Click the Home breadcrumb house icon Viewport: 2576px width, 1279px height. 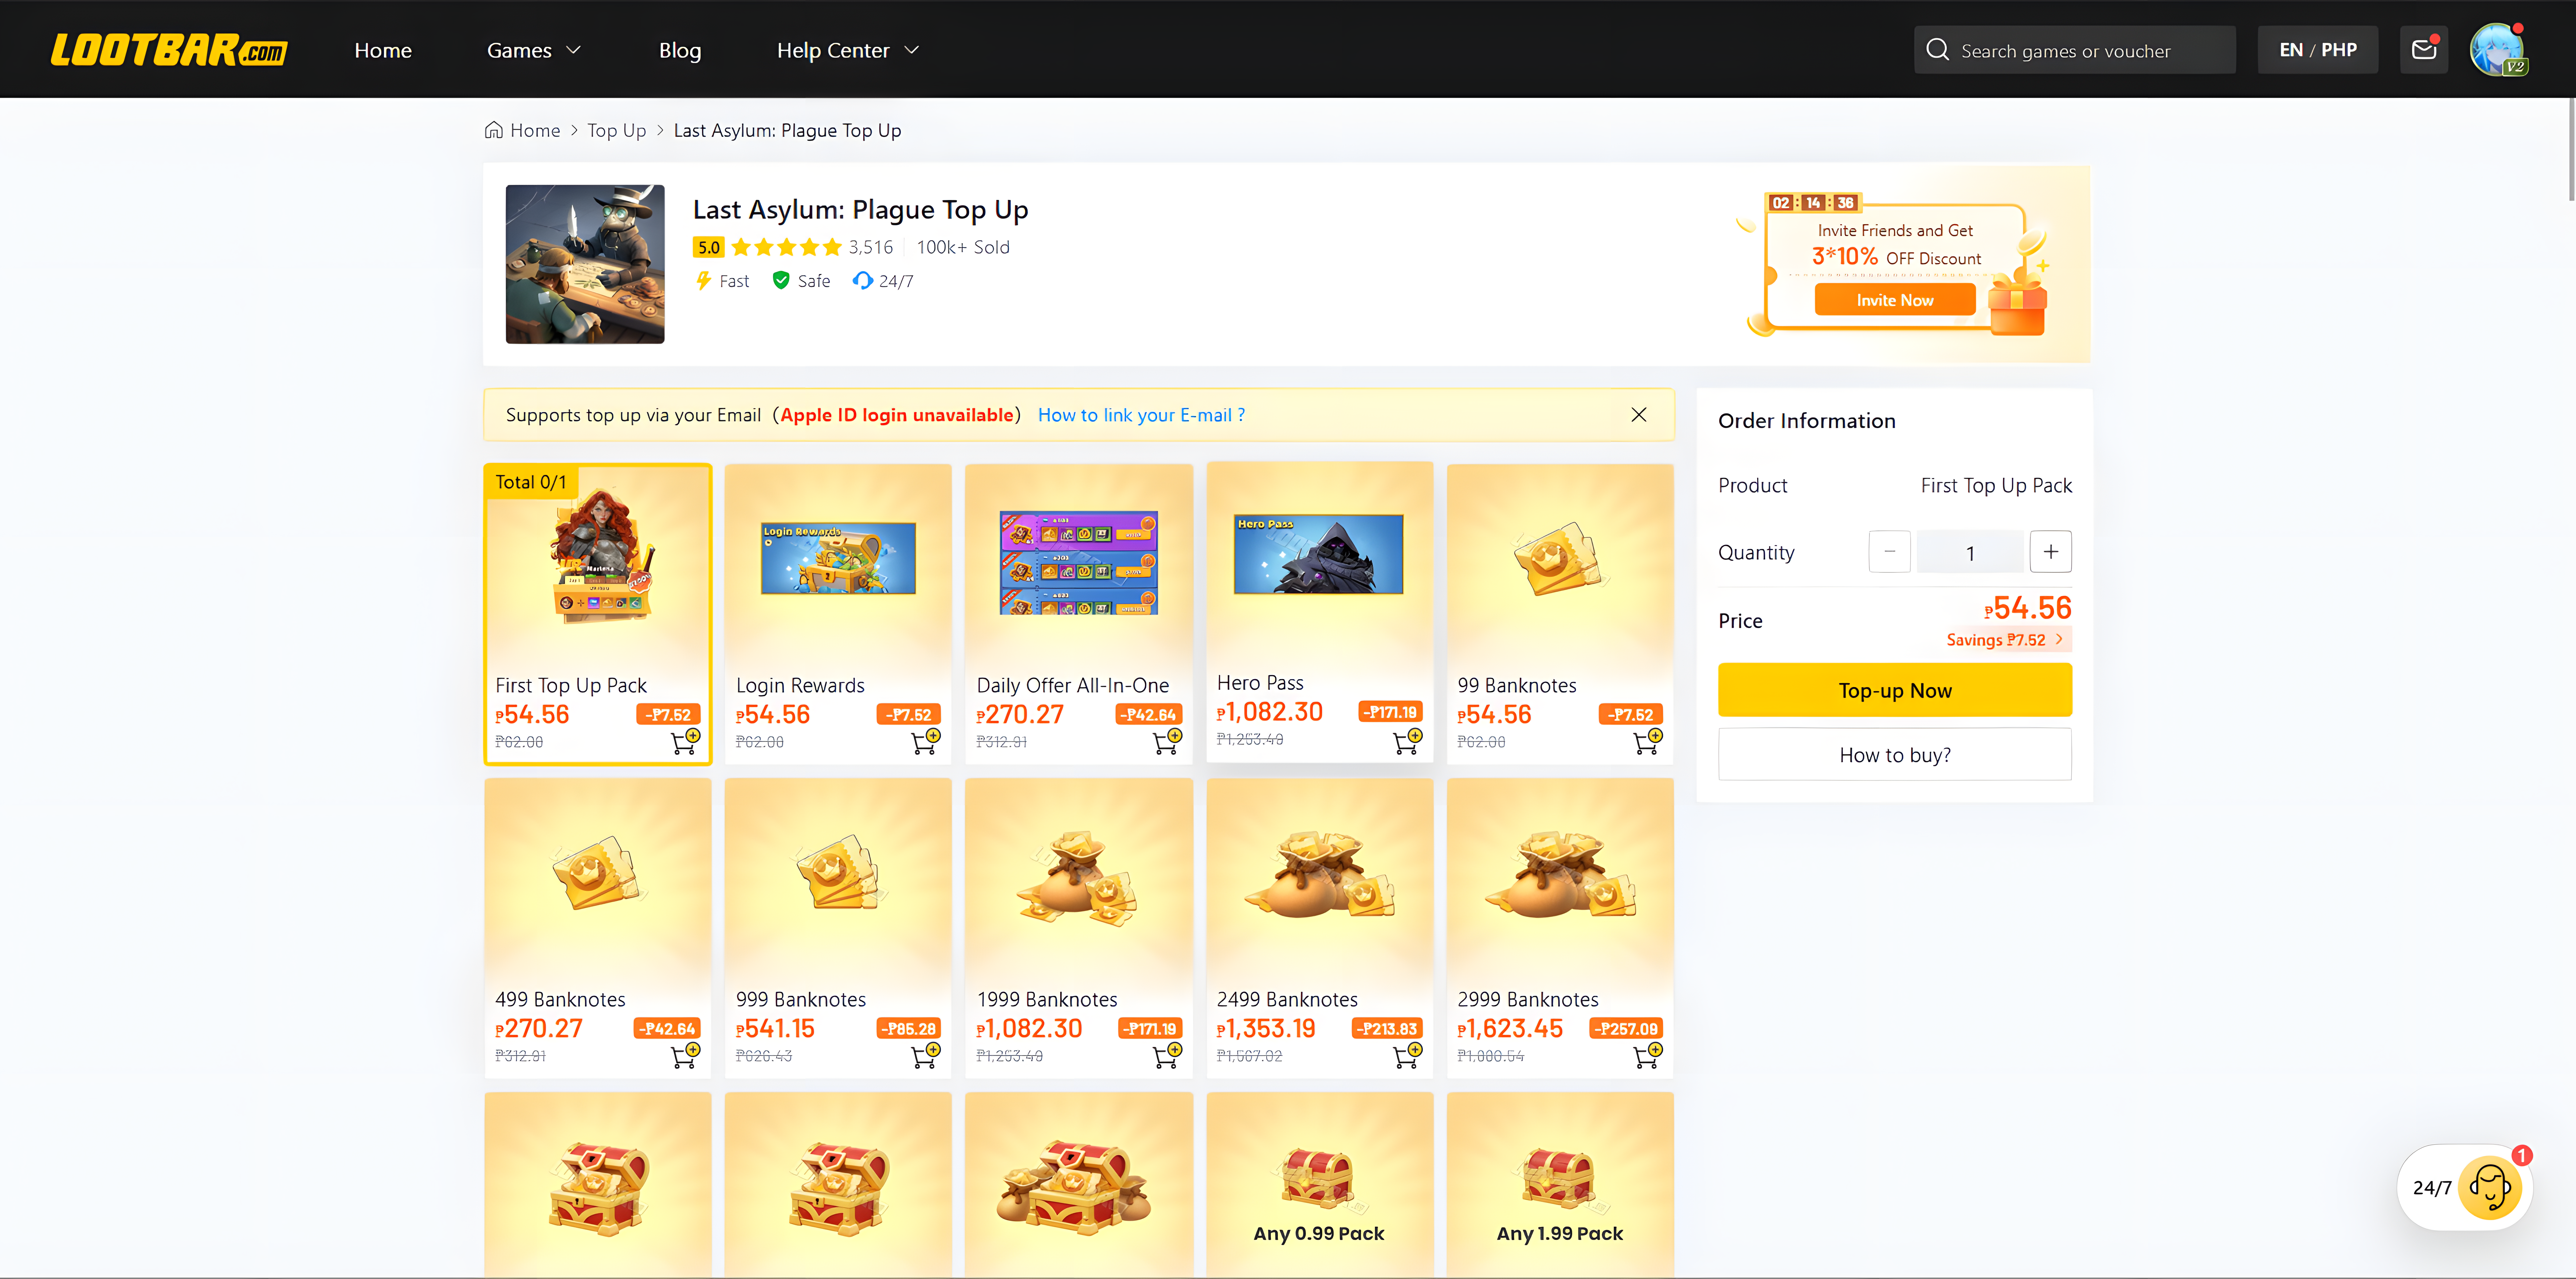pyautogui.click(x=494, y=130)
